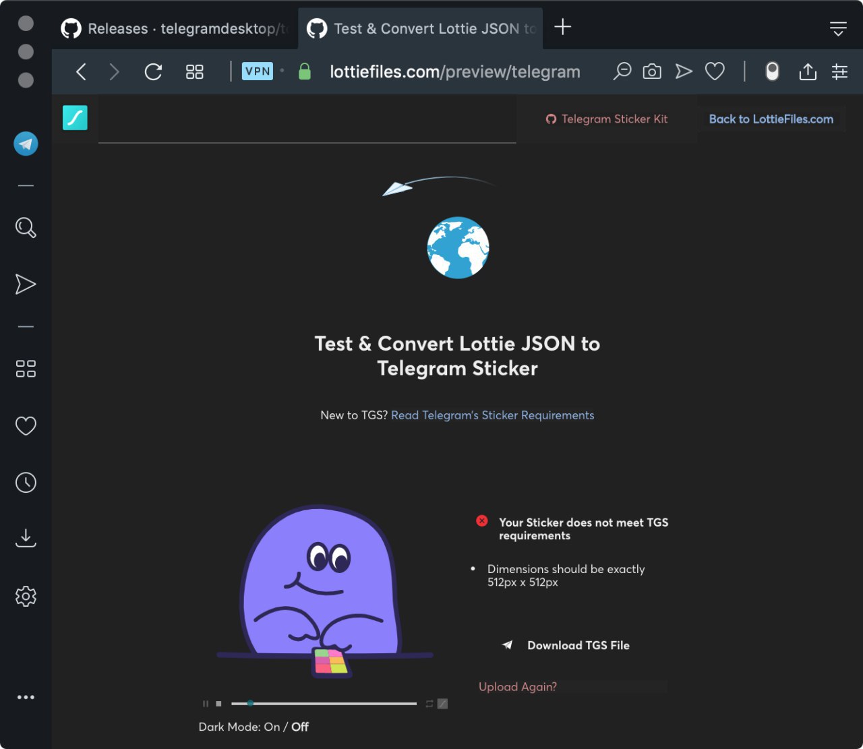Open Telegram messenger in the sidebar
The height and width of the screenshot is (749, 863).
[x=26, y=144]
